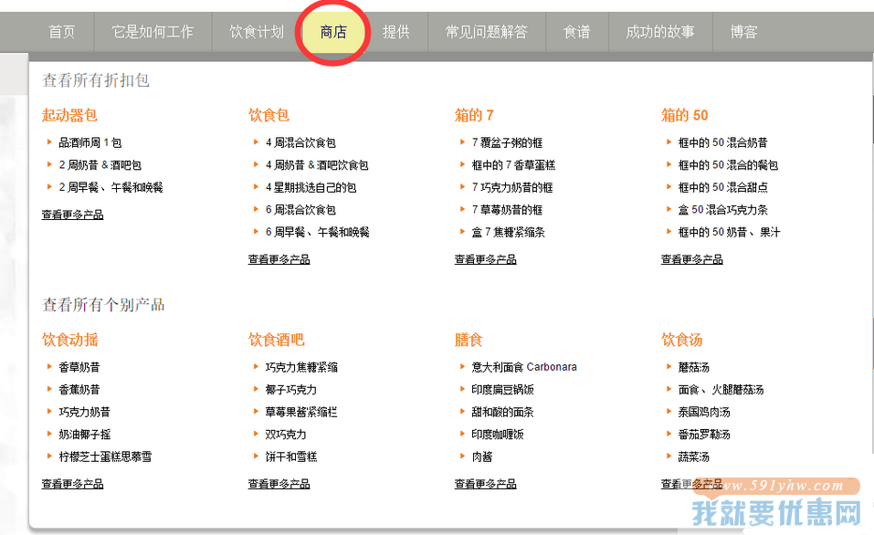The height and width of the screenshot is (535, 874).
Task: Click the highlighted 商店 nav tab
Action: pyautogui.click(x=333, y=32)
